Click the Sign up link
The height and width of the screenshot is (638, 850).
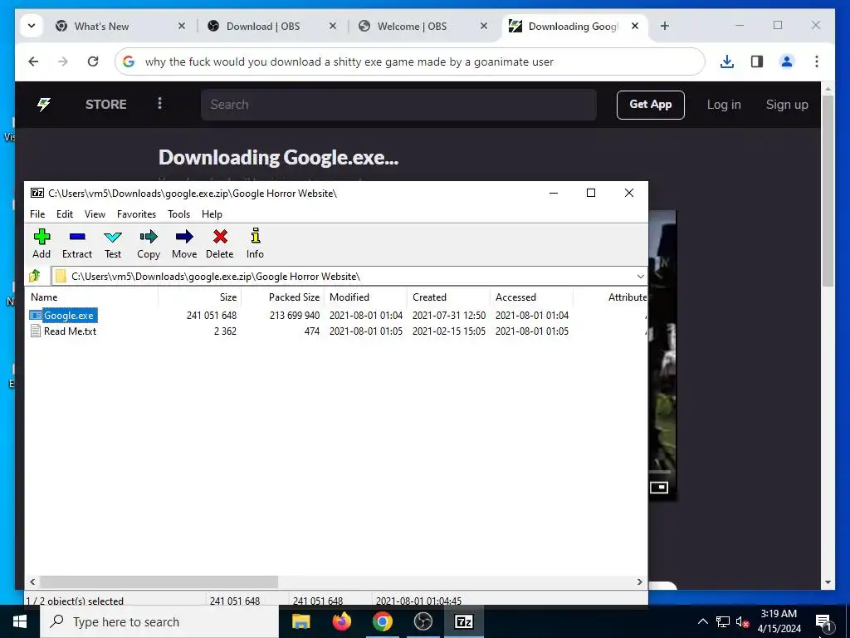pyautogui.click(x=787, y=104)
